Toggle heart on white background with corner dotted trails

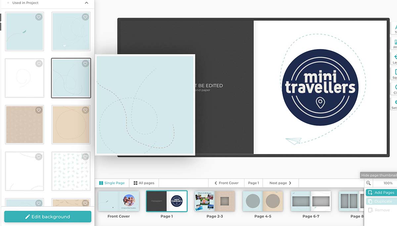pyautogui.click(x=39, y=157)
